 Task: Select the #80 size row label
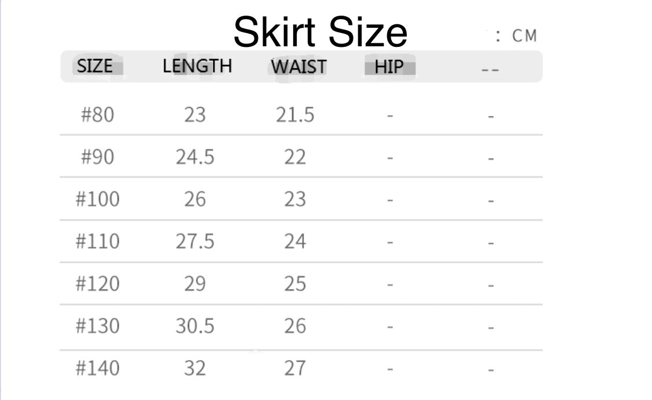click(97, 115)
